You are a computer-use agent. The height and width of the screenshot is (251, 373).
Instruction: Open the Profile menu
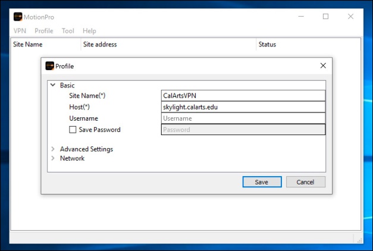click(44, 31)
